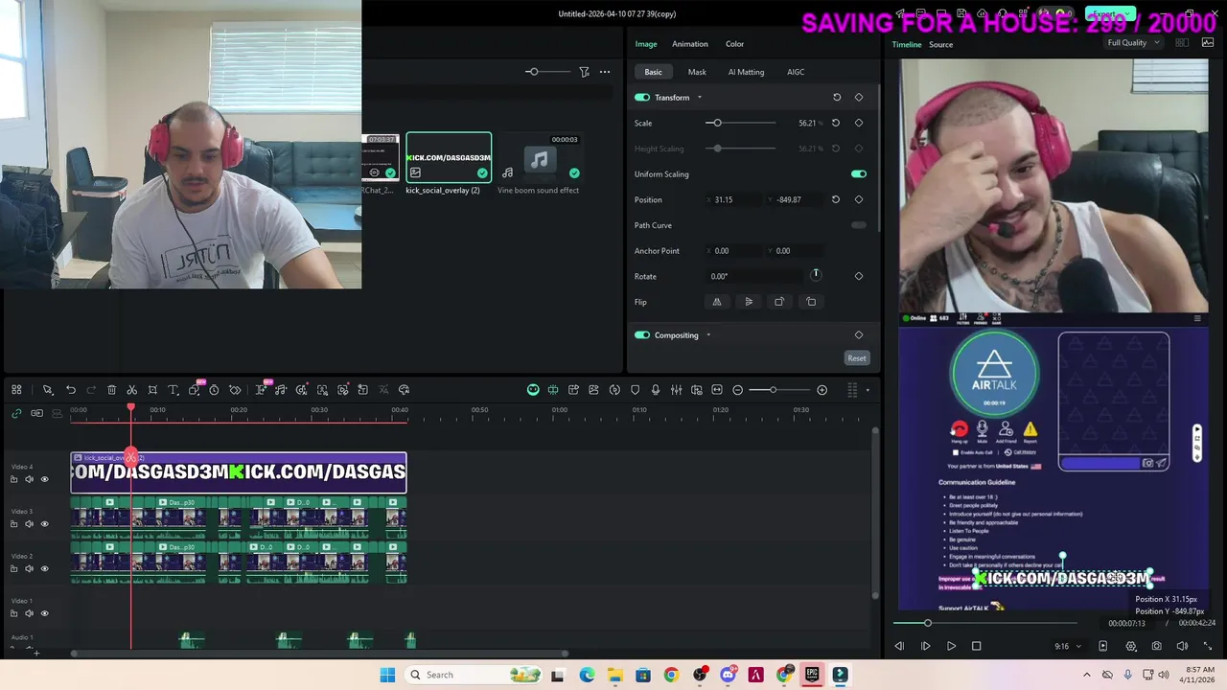The image size is (1227, 690).
Task: Open the three-dot more menu in media panel
Action: click(x=605, y=72)
